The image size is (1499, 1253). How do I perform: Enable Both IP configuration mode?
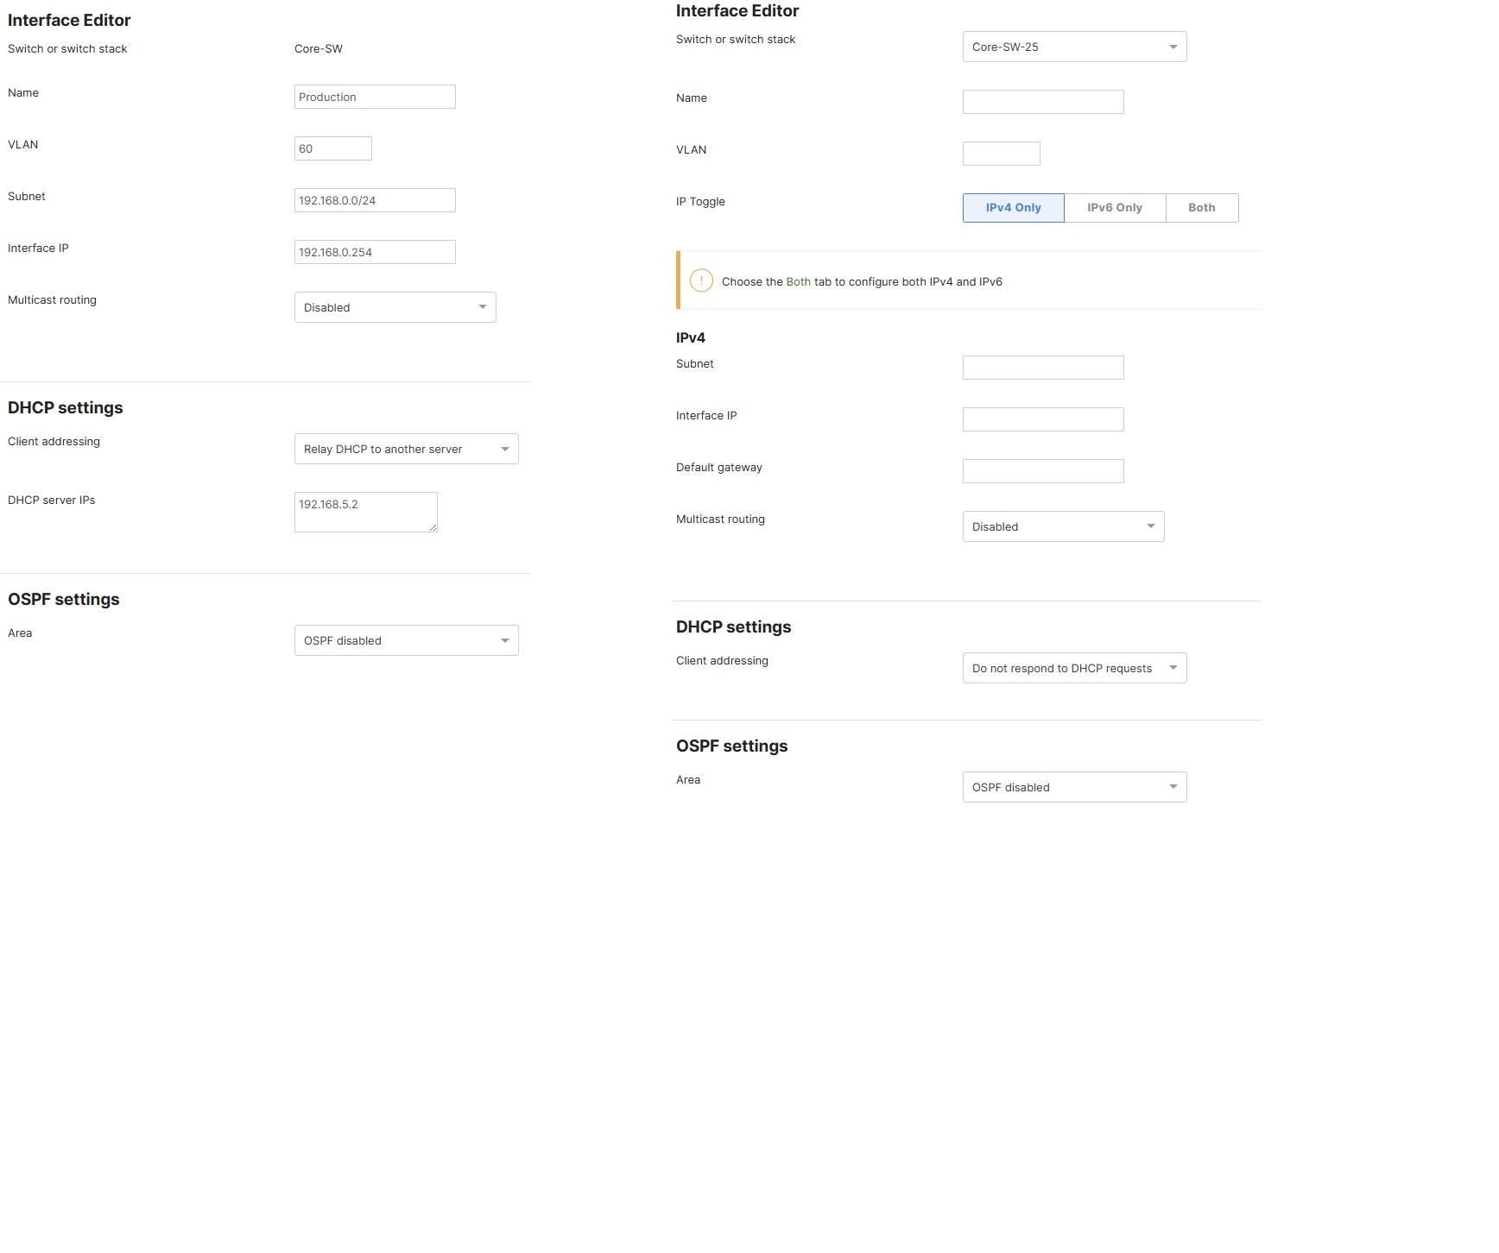1202,207
